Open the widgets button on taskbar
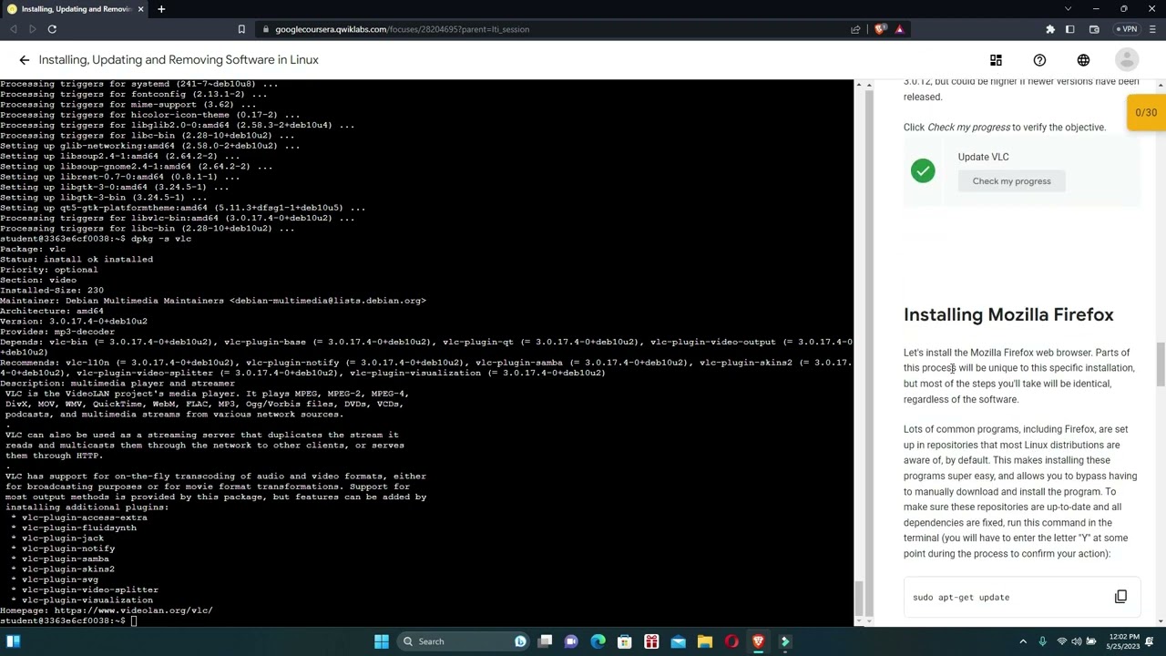 [x=13, y=641]
